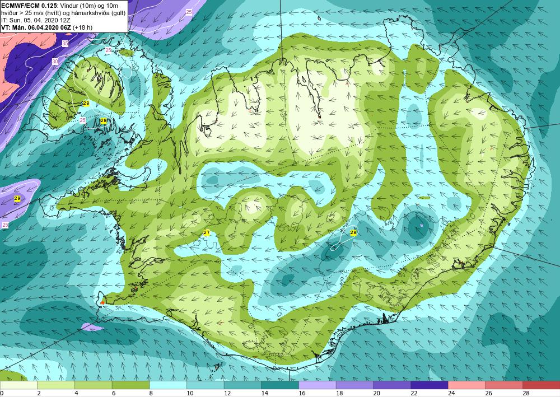This screenshot has height=397, width=560.
Task: Click the 12–14 m/s teal legend swatch
Action: 242,385
